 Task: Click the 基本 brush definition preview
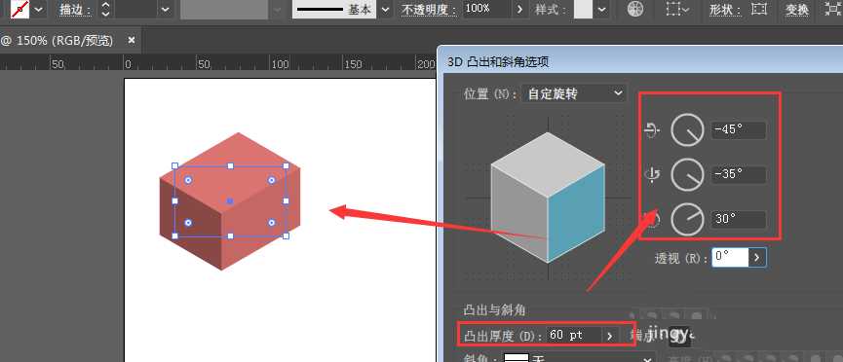[x=334, y=10]
